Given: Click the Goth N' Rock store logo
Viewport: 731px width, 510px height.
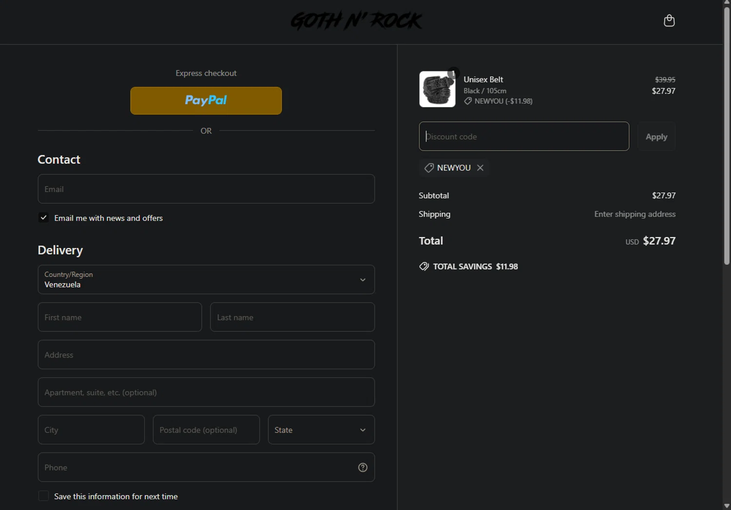Looking at the screenshot, I should 356,21.
